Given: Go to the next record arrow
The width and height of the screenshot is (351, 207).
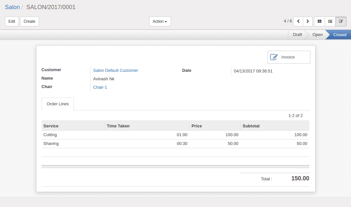Looking at the screenshot, I should click(x=307, y=21).
